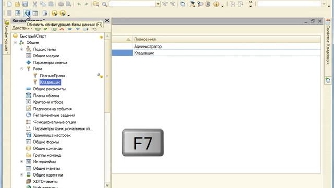Click the Undo arrow icon

pyautogui.click(x=79, y=4)
